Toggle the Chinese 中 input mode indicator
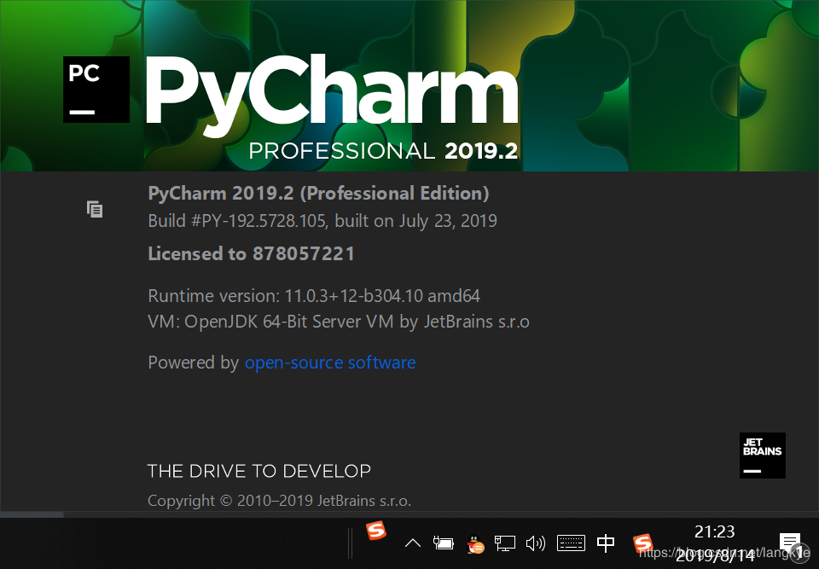This screenshot has height=569, width=819. pos(606,543)
